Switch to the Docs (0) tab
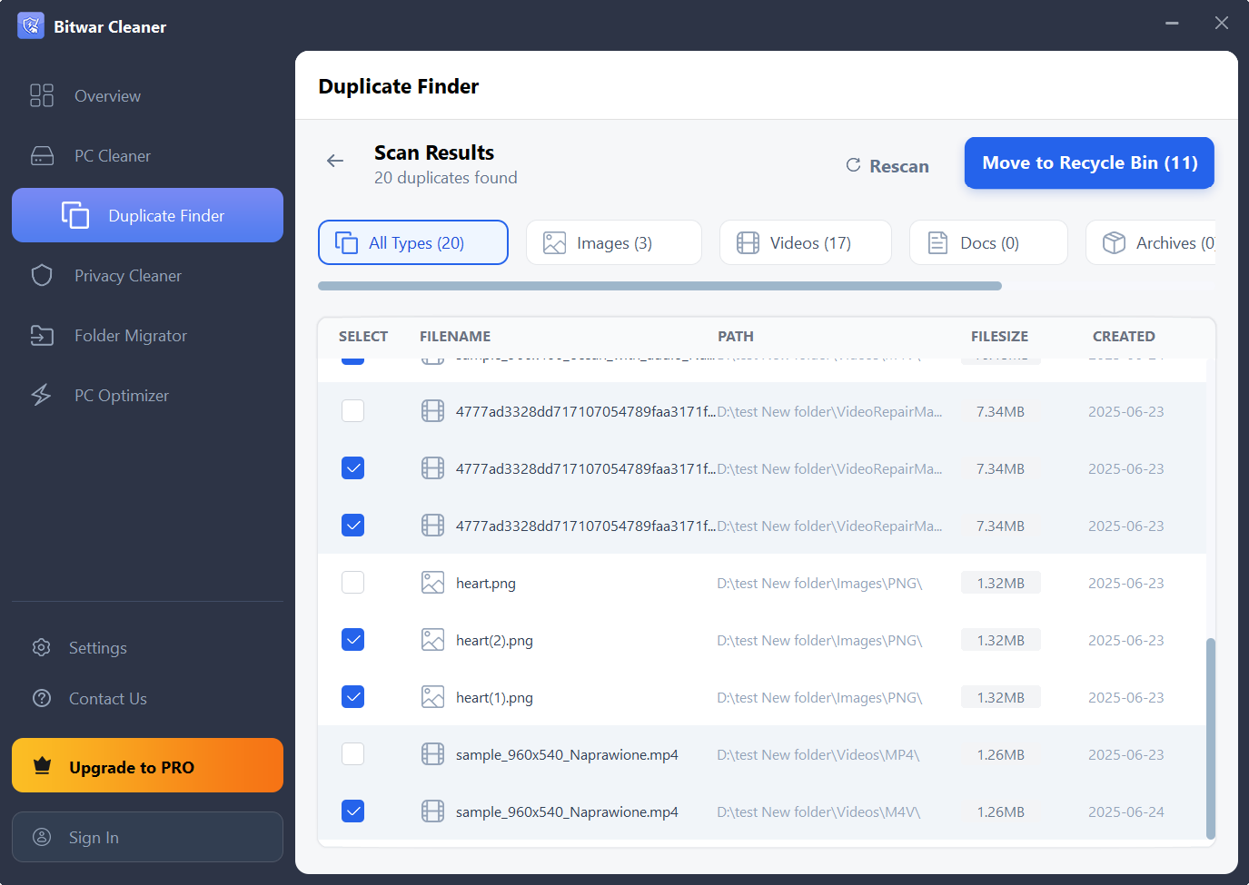 click(x=988, y=242)
